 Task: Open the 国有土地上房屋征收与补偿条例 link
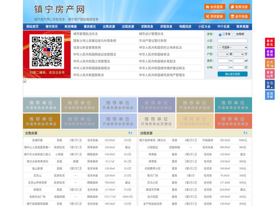95,41
